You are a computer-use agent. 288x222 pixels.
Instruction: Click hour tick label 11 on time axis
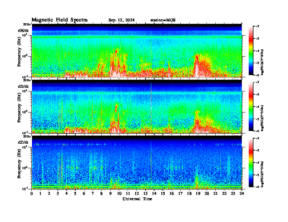(x=128, y=194)
